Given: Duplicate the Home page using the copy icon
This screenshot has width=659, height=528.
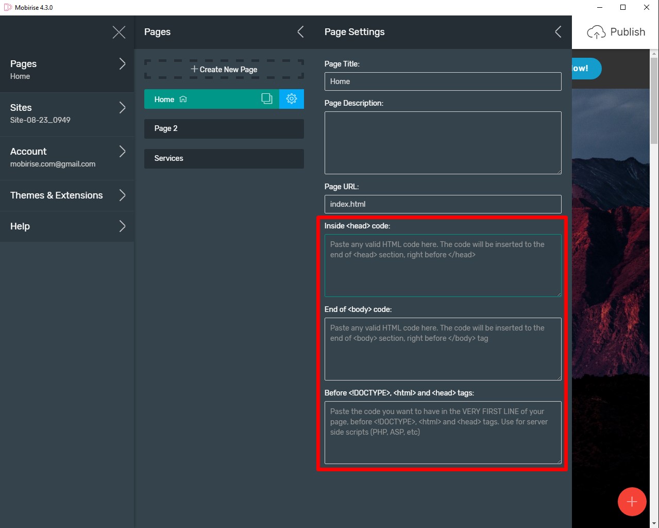Looking at the screenshot, I should pyautogui.click(x=267, y=98).
